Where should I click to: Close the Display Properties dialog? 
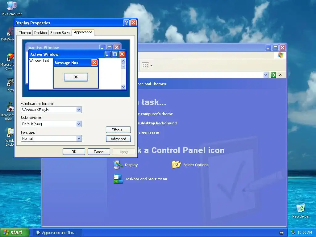point(133,23)
